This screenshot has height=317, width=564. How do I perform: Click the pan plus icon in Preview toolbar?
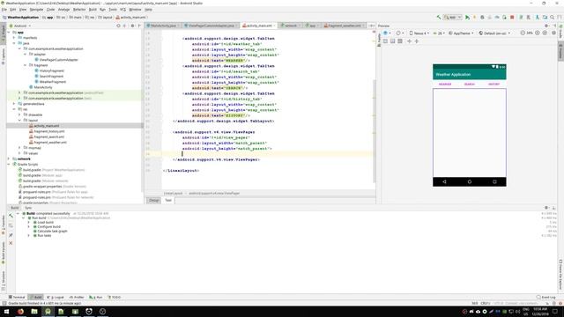click(409, 41)
